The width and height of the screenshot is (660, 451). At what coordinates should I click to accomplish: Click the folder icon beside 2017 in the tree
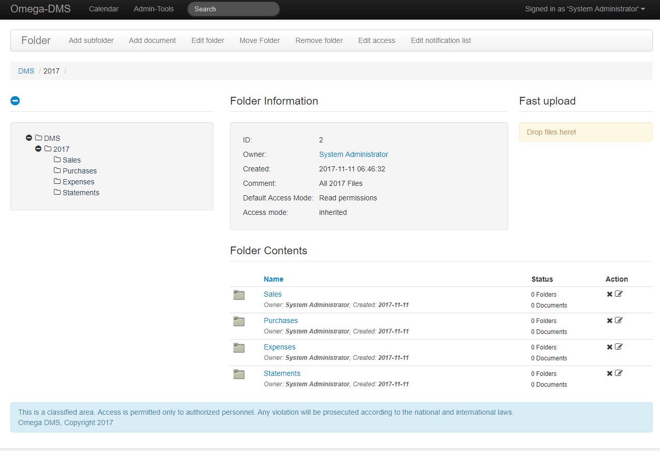(48, 149)
